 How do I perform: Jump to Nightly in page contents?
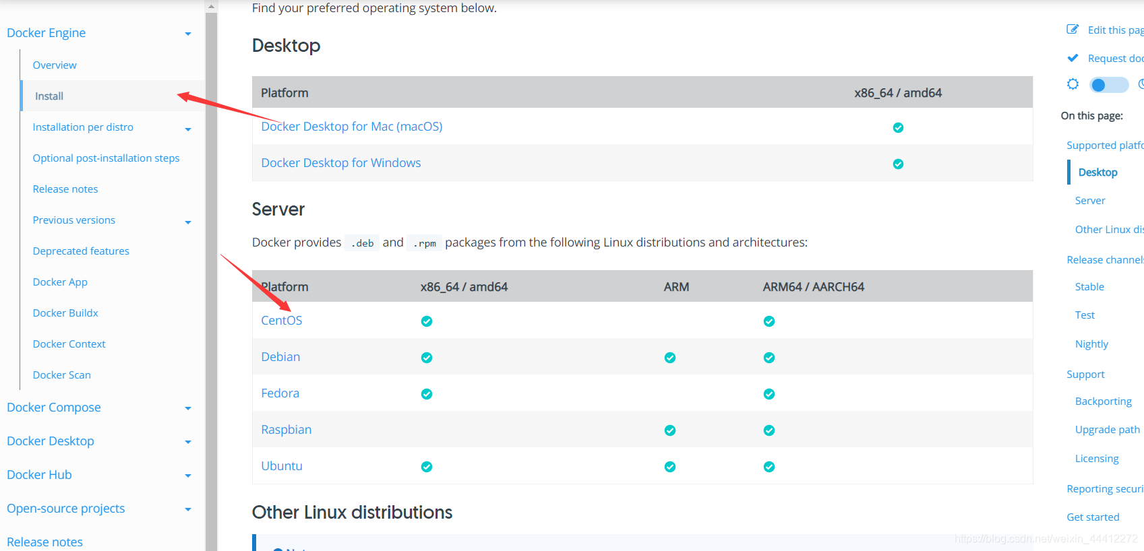tap(1091, 344)
